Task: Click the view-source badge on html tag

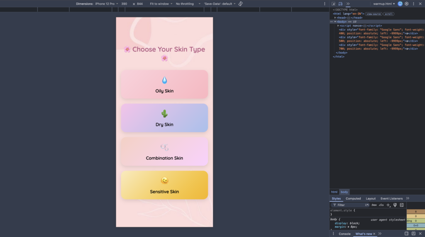Action: (x=374, y=14)
